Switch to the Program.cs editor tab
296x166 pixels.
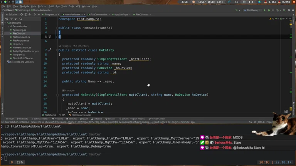(x=50, y=15)
